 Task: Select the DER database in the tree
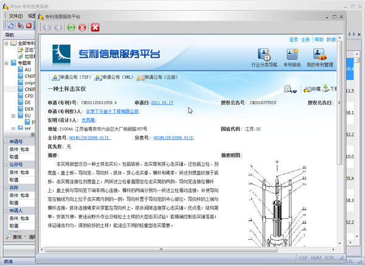pyautogui.click(x=26, y=109)
